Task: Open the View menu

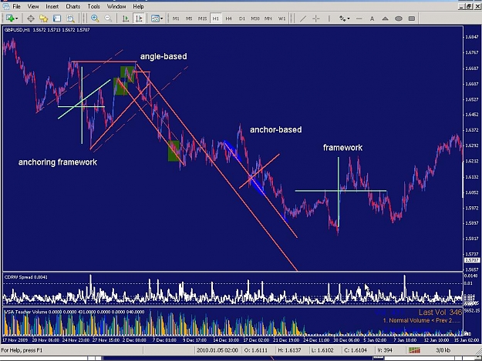Action: point(33,6)
